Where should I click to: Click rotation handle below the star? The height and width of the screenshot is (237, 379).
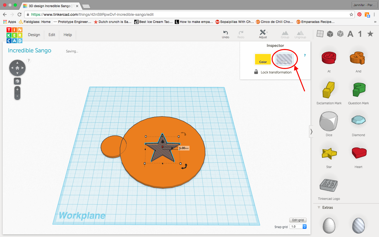click(x=184, y=166)
